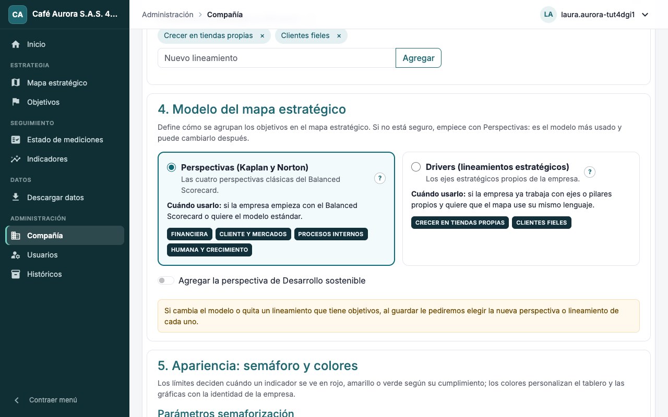Viewport: 668px width, 417px height.
Task: Click the CRECER EN TIENDAS PROPIAS driver tag
Action: pos(460,223)
